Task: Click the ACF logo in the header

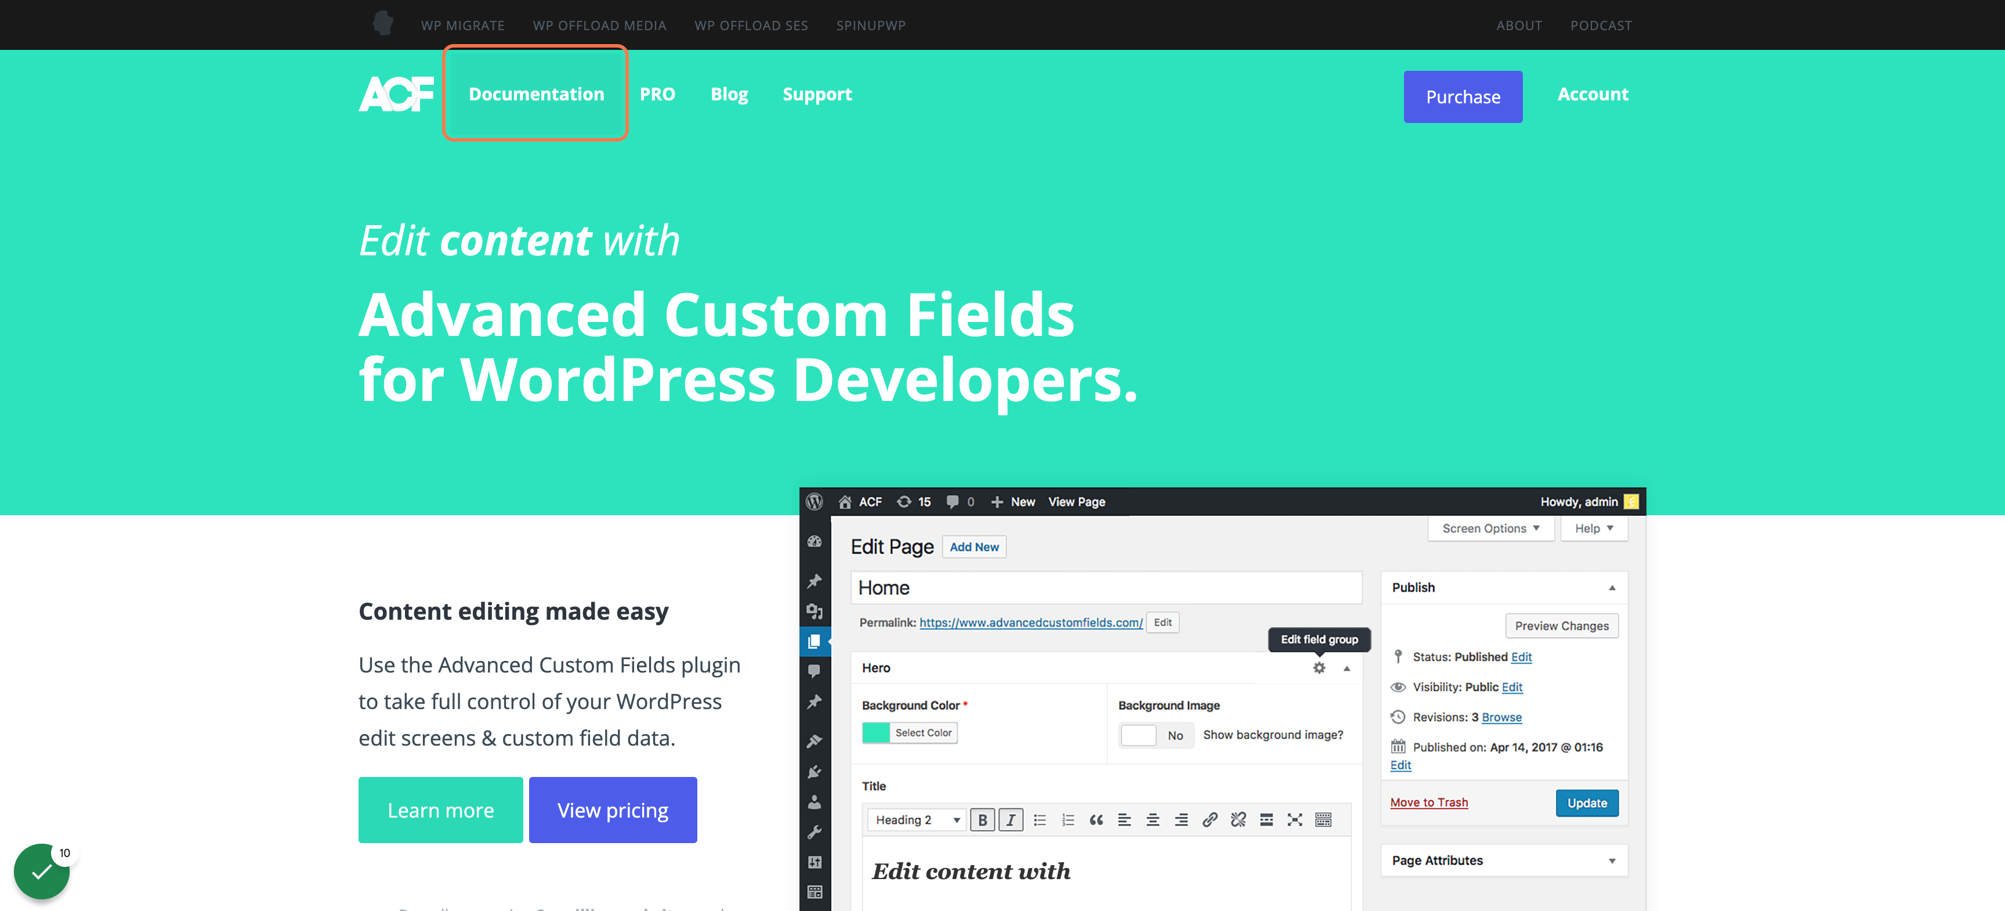Action: pyautogui.click(x=396, y=94)
